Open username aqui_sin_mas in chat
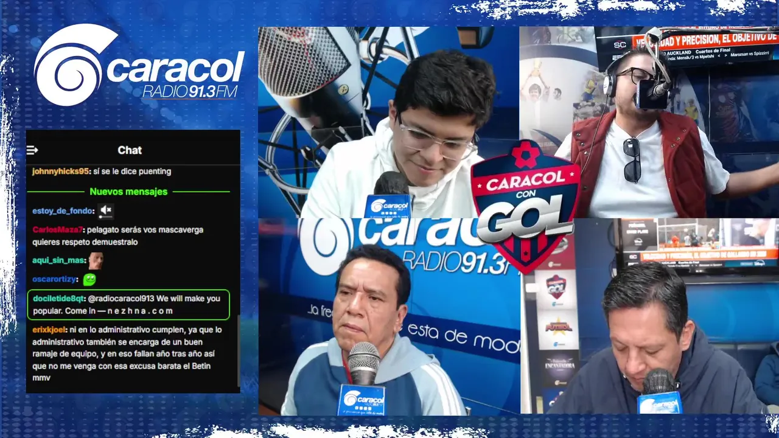 pos(58,260)
